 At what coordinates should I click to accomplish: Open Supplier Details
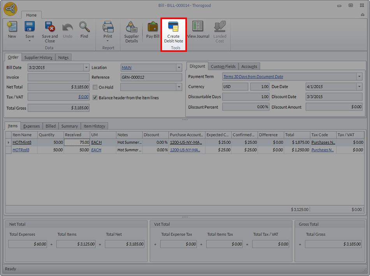(131, 31)
